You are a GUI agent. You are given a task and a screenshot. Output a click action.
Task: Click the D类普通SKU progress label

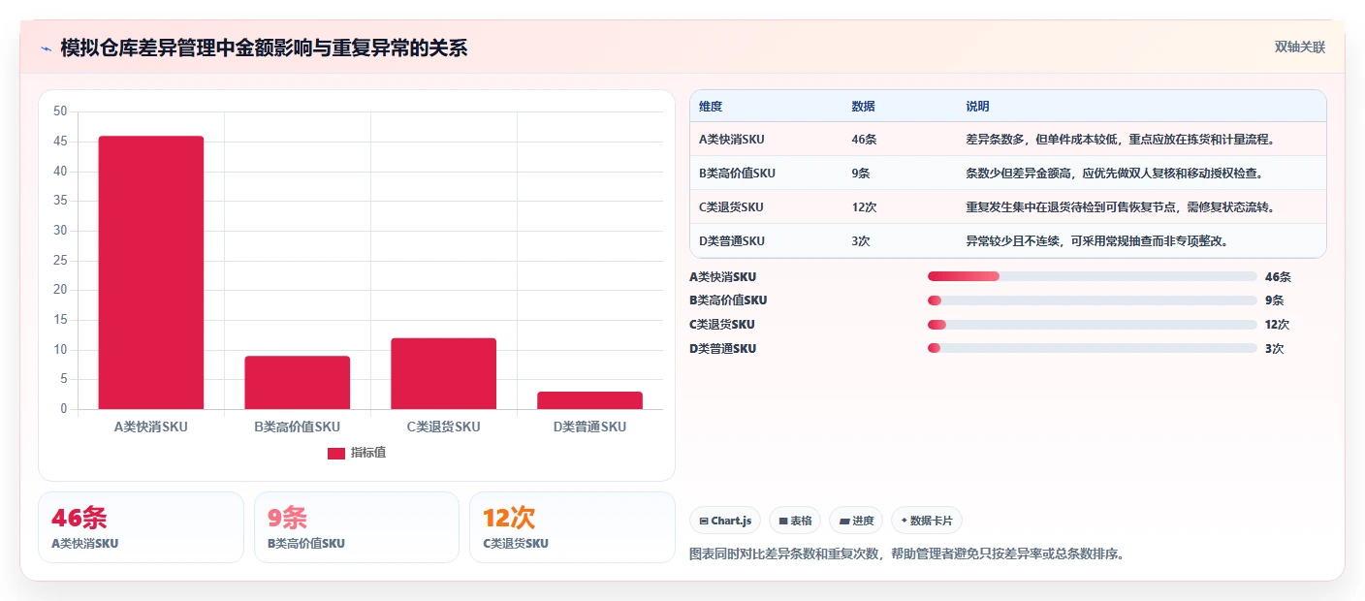723,349
